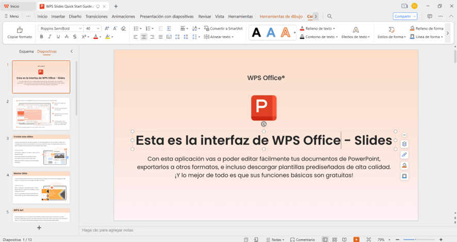Open the yellow highlight color dropdown
This screenshot has width=457, height=242.
[112, 37]
